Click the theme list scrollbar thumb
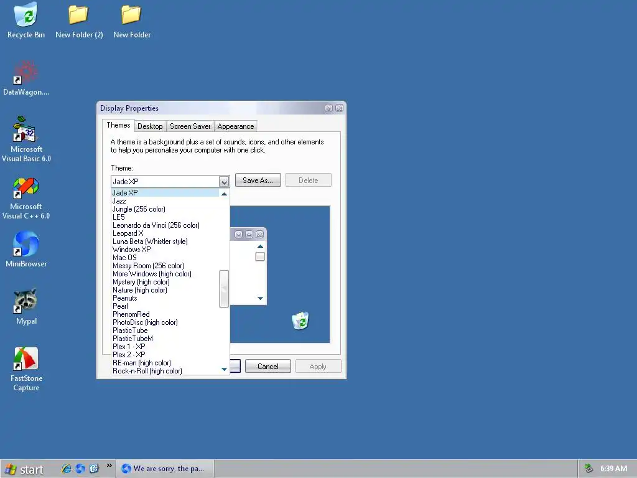The width and height of the screenshot is (637, 478). pos(224,289)
